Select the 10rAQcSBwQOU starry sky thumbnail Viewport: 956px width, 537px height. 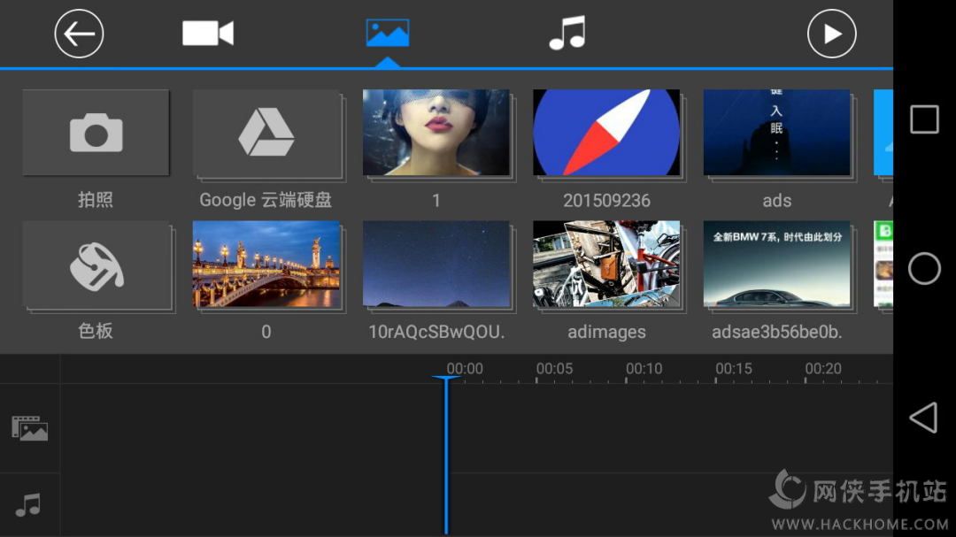pos(436,265)
